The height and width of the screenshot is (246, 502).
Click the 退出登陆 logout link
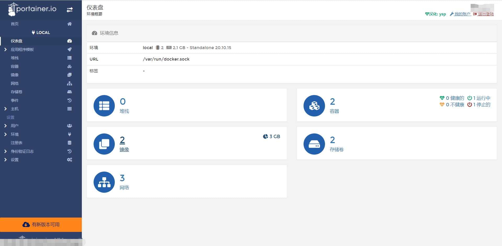click(486, 14)
